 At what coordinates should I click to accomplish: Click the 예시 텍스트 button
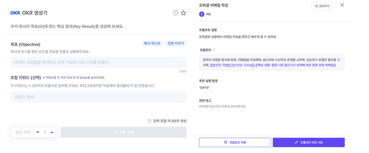pyautogui.click(x=153, y=44)
